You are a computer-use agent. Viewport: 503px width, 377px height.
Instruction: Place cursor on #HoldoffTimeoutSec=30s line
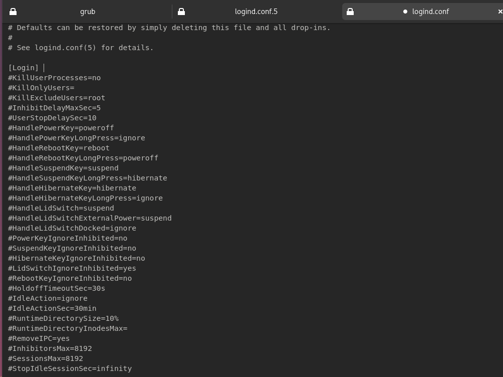pos(57,288)
